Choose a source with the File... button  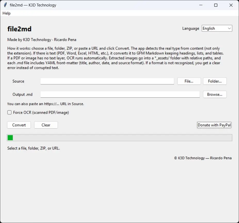(x=189, y=81)
